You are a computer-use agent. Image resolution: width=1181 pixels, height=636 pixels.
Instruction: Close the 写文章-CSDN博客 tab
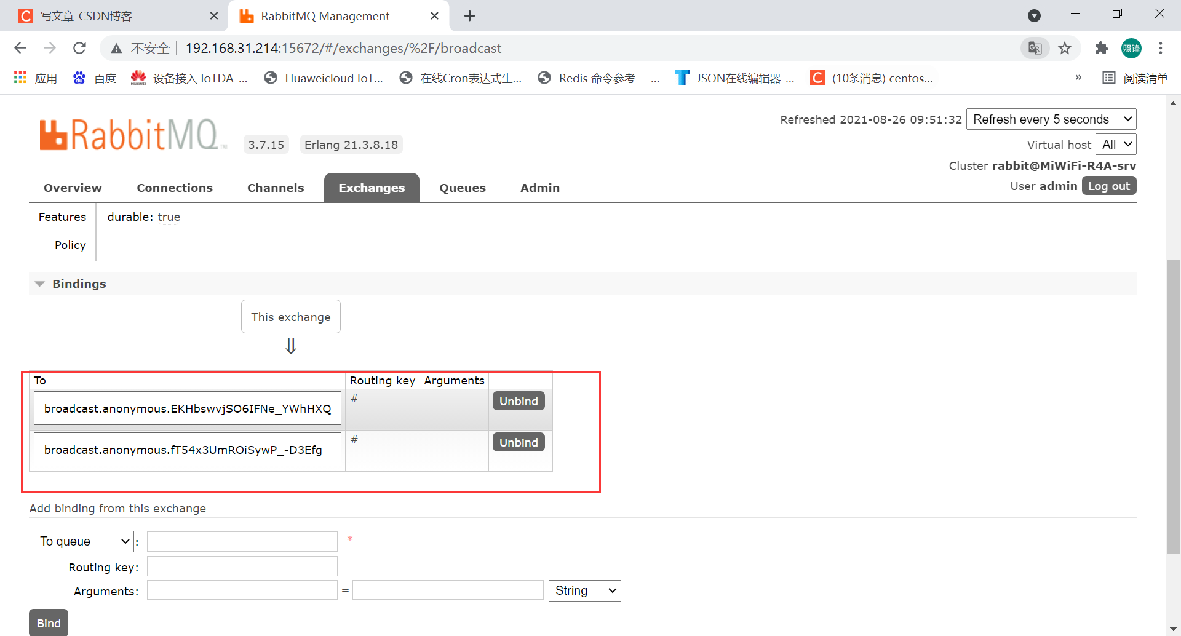(214, 16)
